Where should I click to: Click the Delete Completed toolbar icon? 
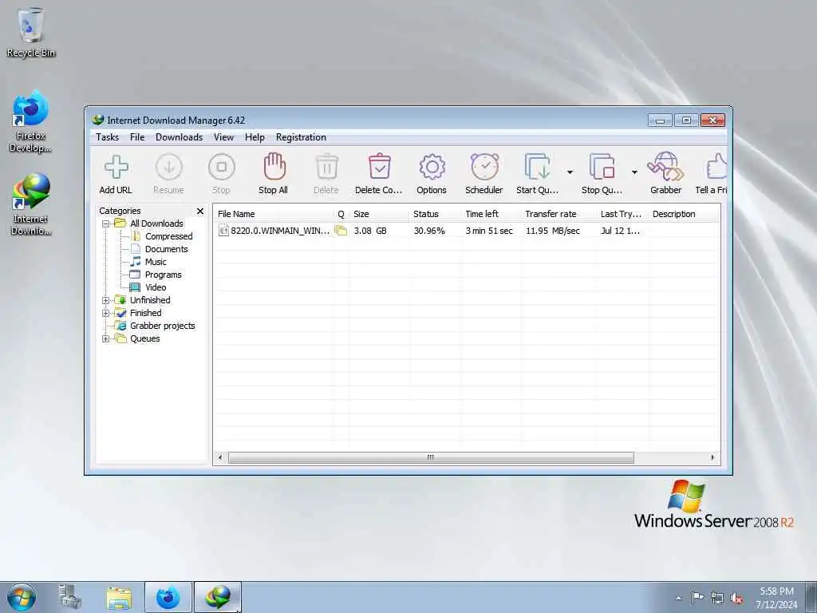(x=379, y=167)
